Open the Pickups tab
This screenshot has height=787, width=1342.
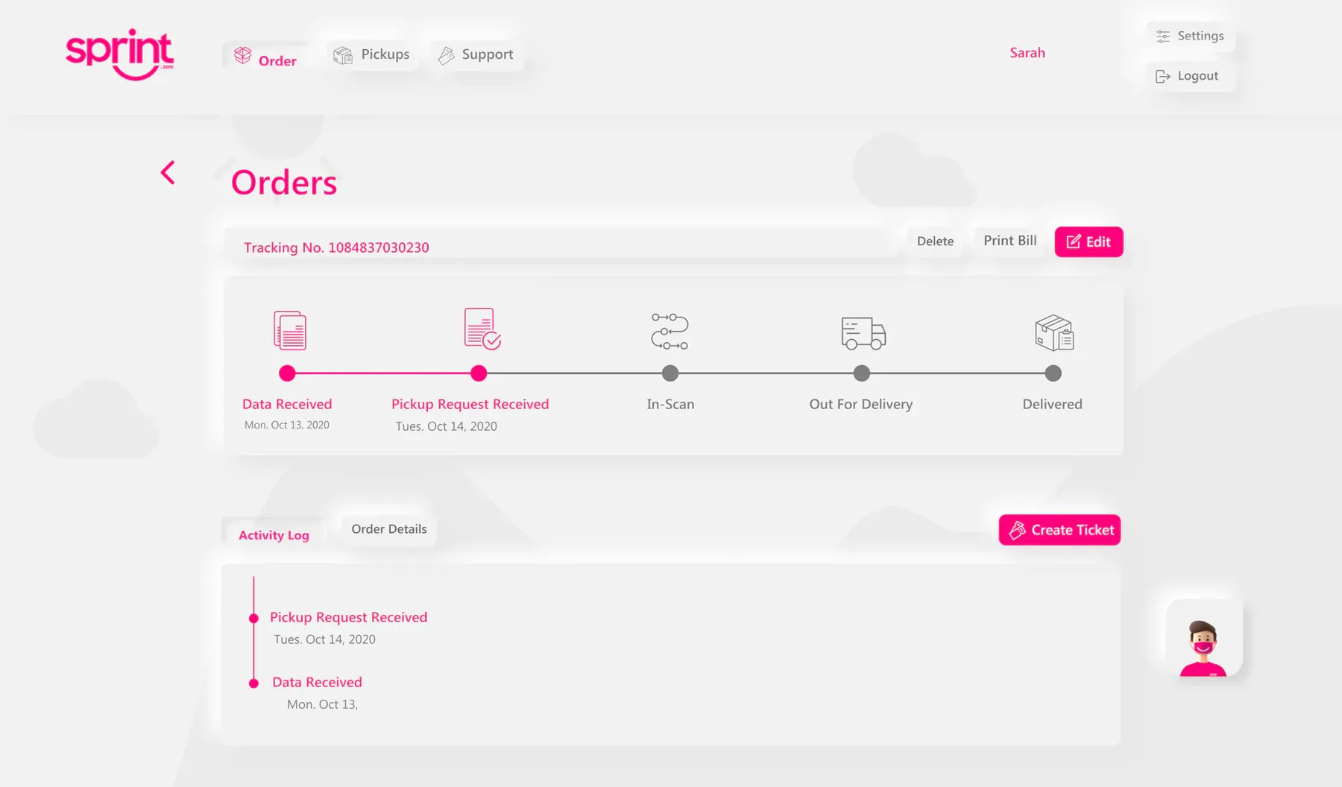372,54
